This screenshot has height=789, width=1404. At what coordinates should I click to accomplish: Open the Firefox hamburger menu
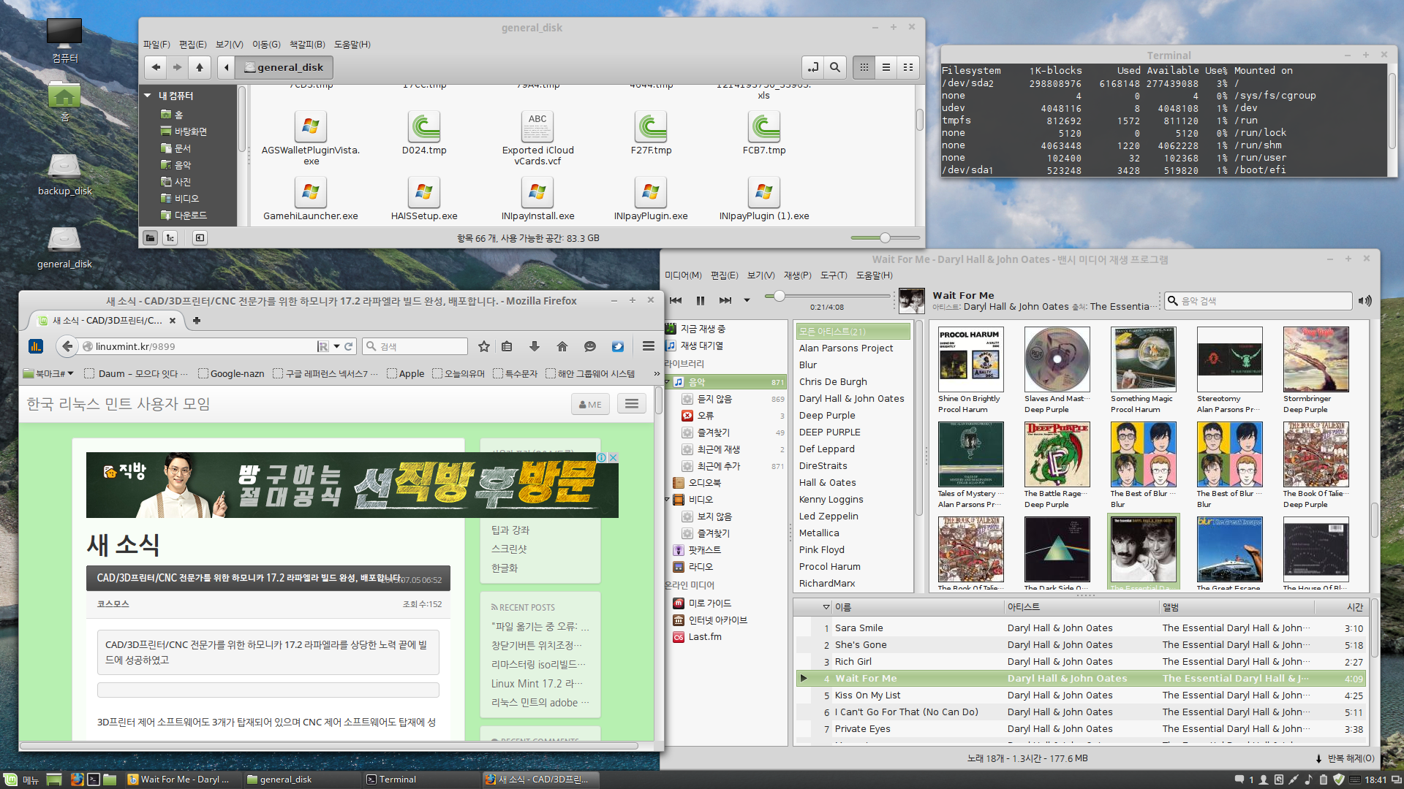click(x=649, y=346)
